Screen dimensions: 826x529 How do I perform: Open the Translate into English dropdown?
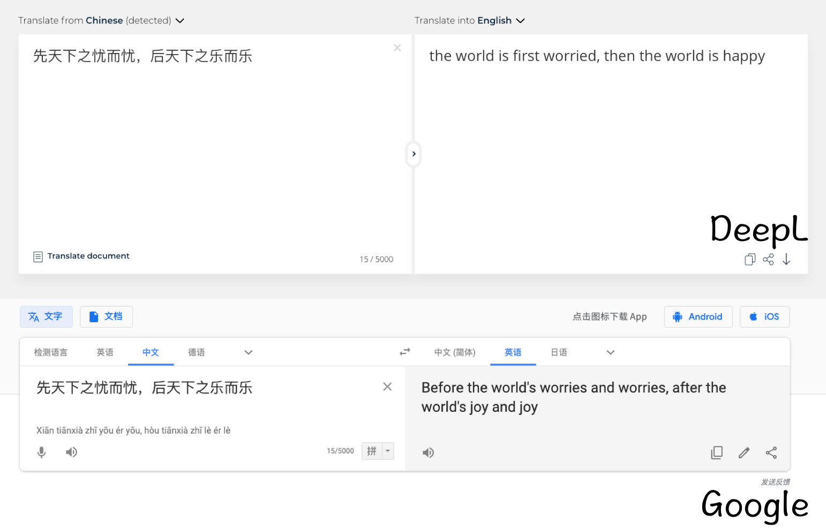520,20
